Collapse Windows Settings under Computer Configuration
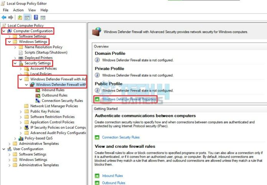267x185 pixels. coord(9,42)
